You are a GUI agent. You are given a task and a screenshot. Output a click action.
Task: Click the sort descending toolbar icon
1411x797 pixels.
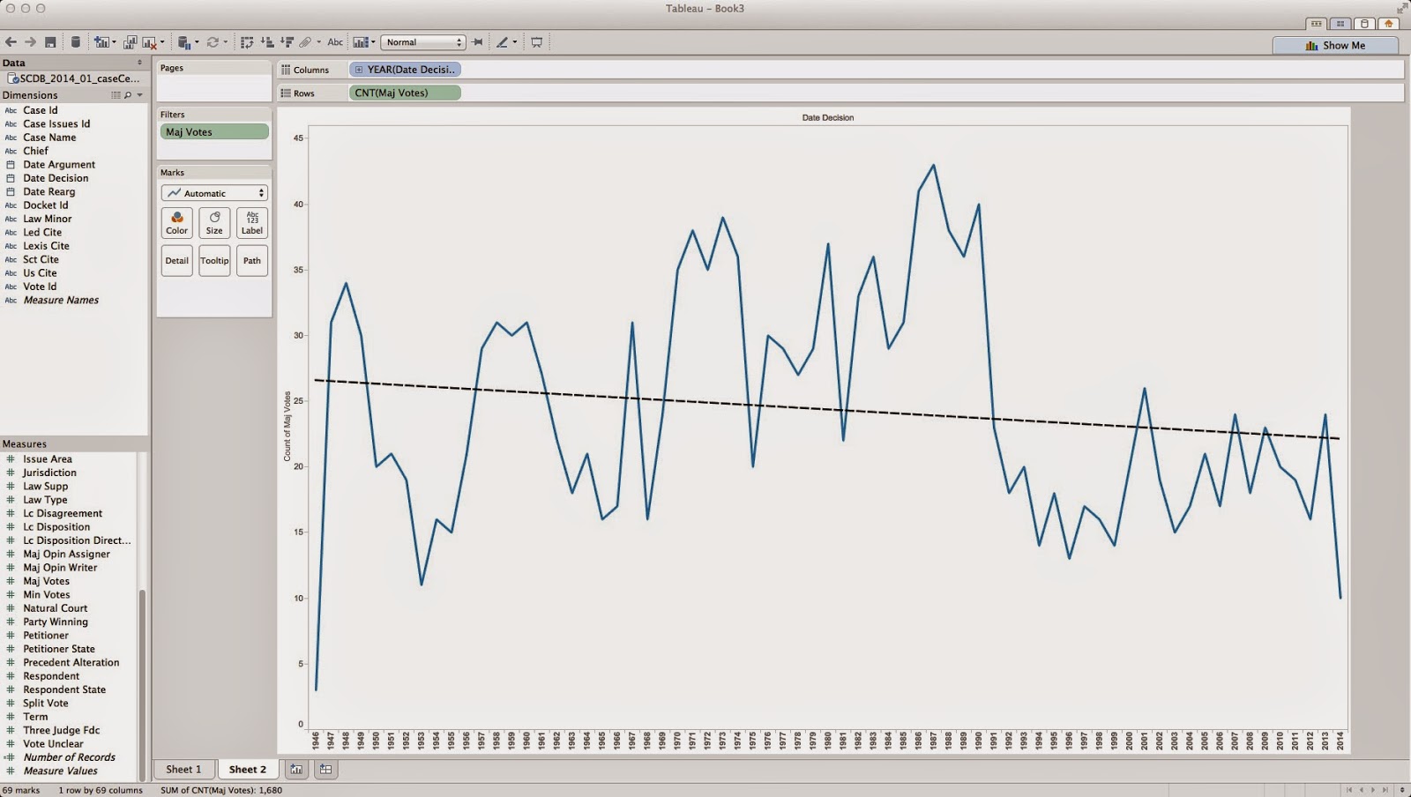(x=287, y=42)
